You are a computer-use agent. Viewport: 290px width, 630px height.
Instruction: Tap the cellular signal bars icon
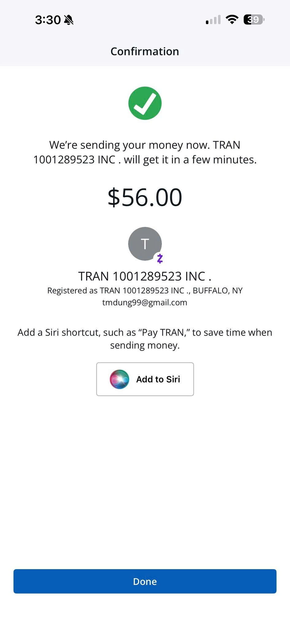coord(213,20)
